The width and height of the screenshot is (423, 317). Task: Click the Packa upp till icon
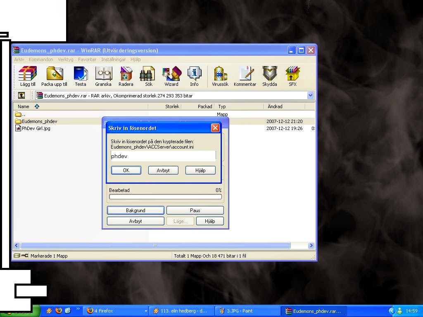tap(54, 76)
